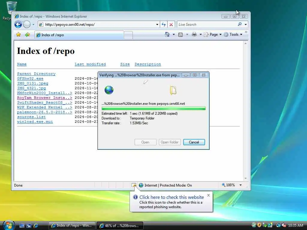Expand the Feeds dropdown arrow
The width and height of the screenshot is (307, 230).
pos(187,35)
